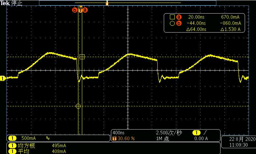Click the delta time 64.00ns readout
This screenshot has height=154, width=256.
tap(196, 29)
